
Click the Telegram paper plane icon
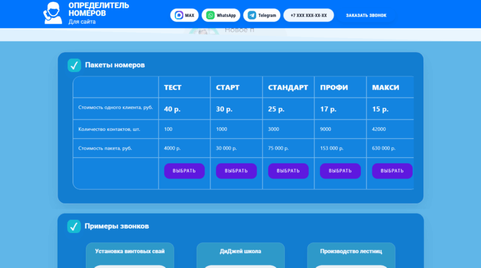(x=252, y=15)
